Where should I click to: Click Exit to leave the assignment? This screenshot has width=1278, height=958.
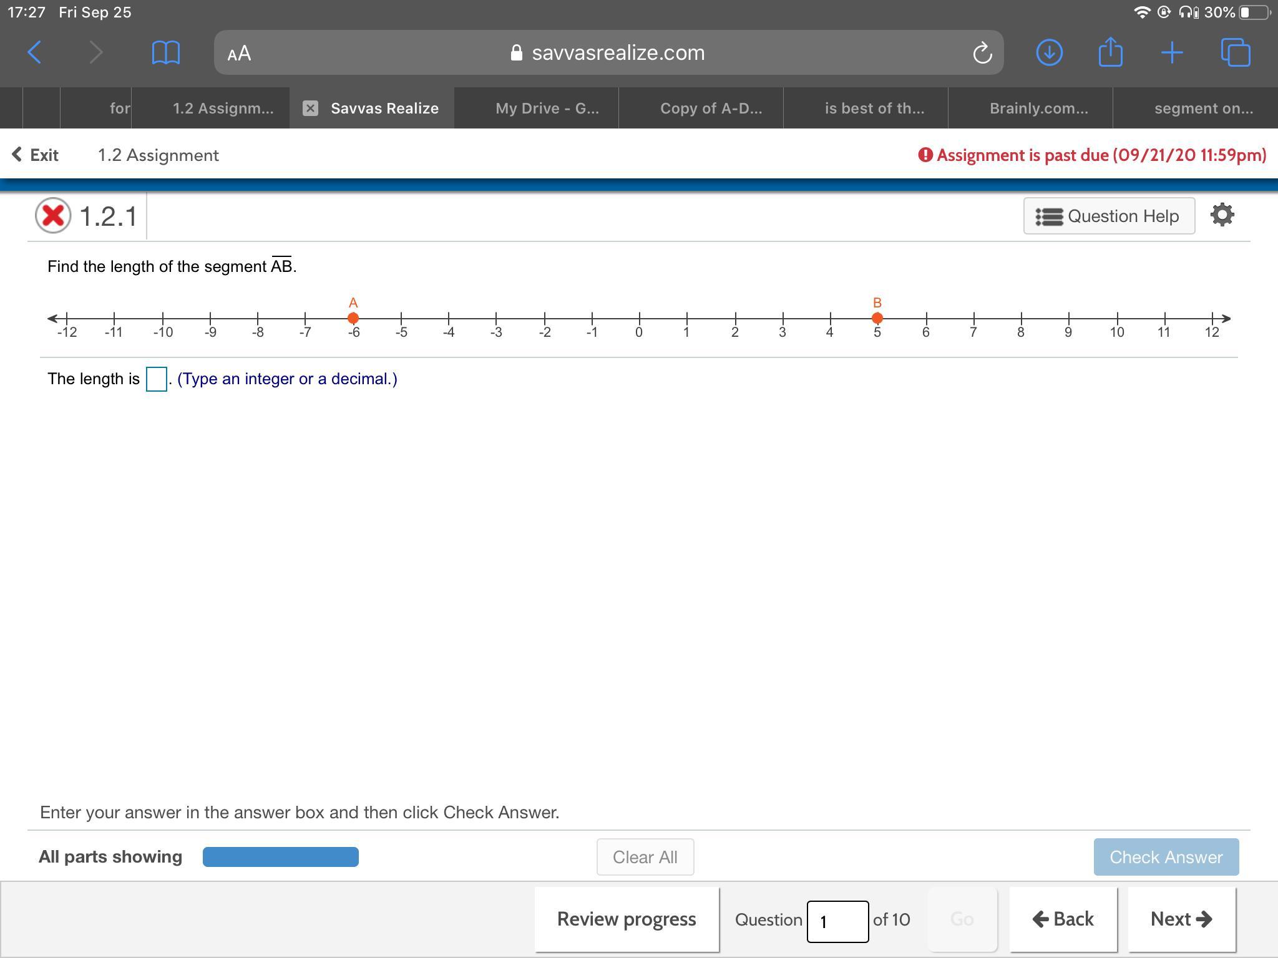[x=36, y=155]
